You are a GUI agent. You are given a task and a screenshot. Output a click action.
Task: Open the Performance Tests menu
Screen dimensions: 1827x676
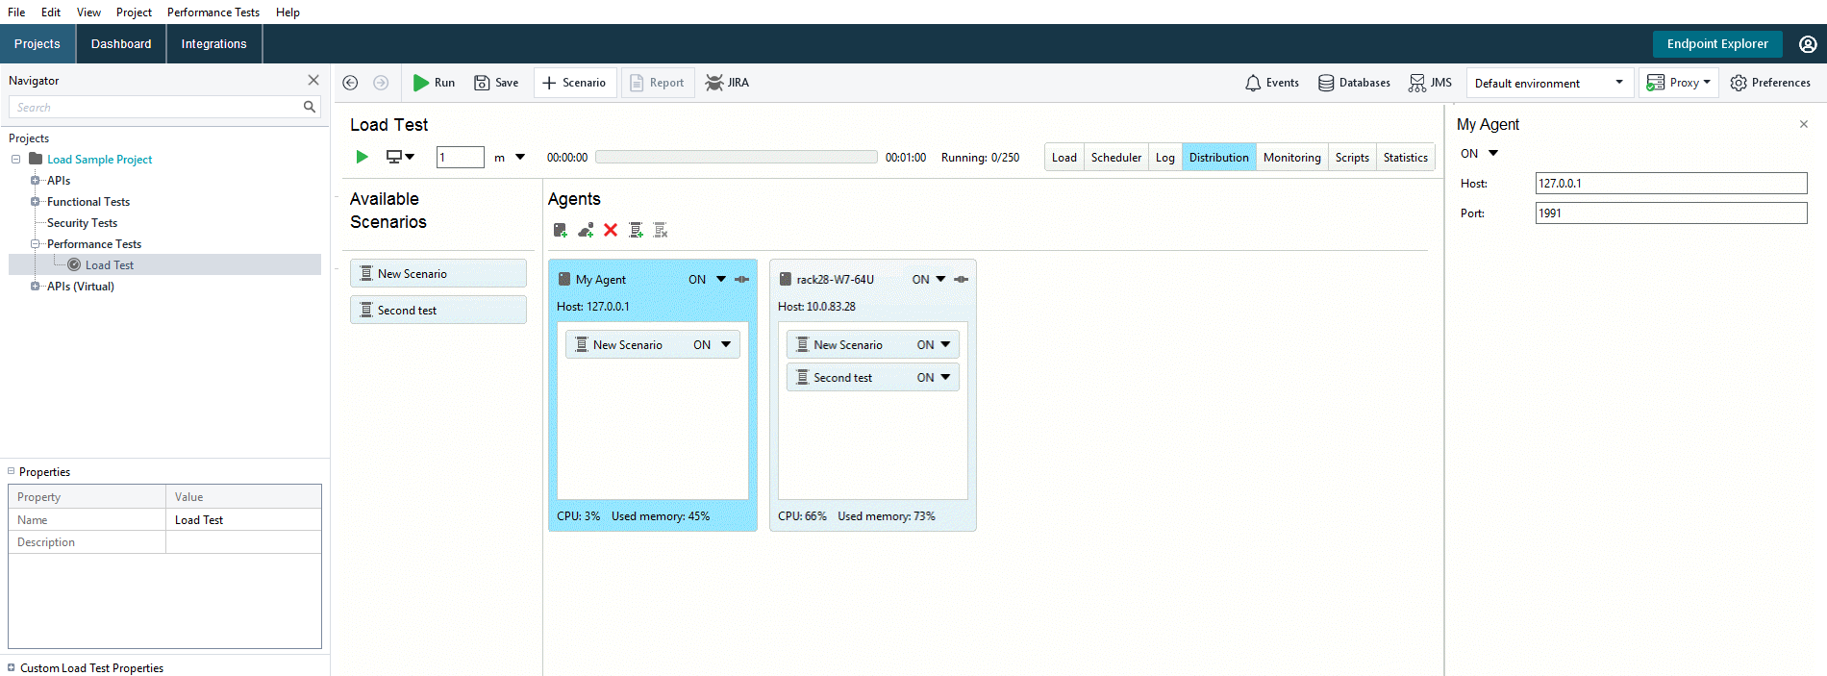coord(213,13)
